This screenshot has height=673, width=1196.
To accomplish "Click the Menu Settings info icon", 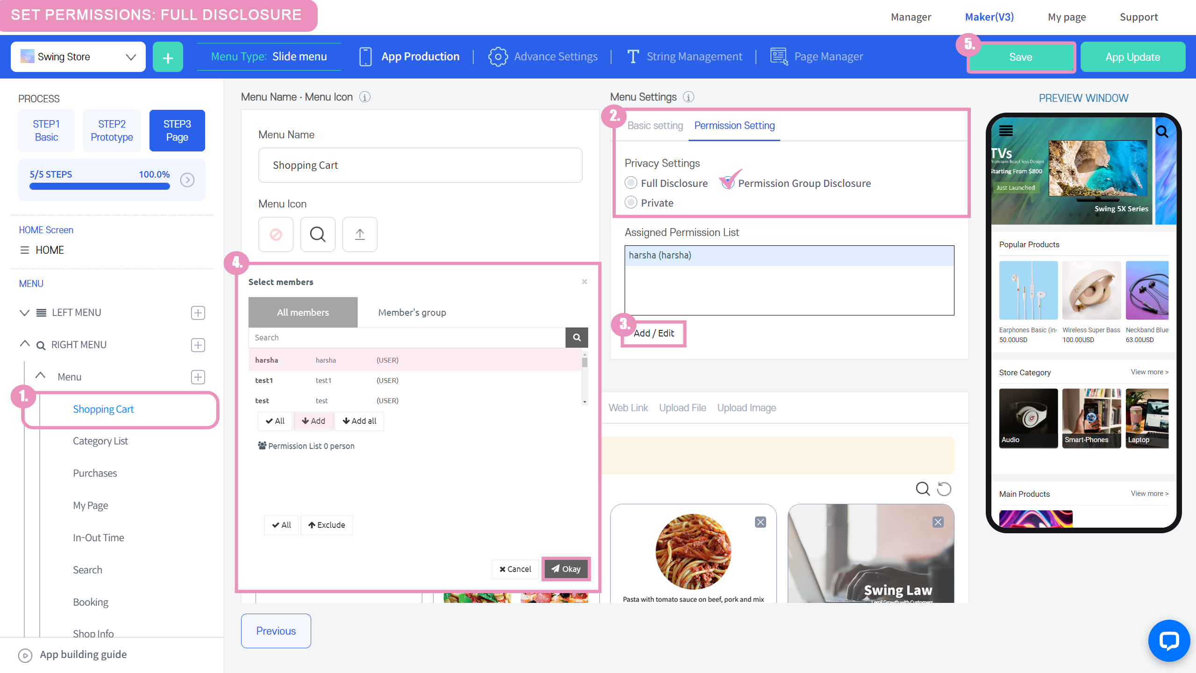I will (688, 97).
